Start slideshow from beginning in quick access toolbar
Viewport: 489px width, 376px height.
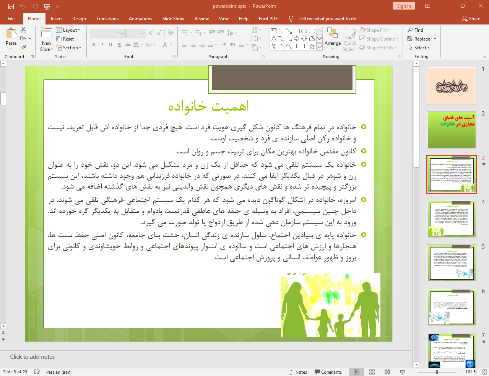47,6
